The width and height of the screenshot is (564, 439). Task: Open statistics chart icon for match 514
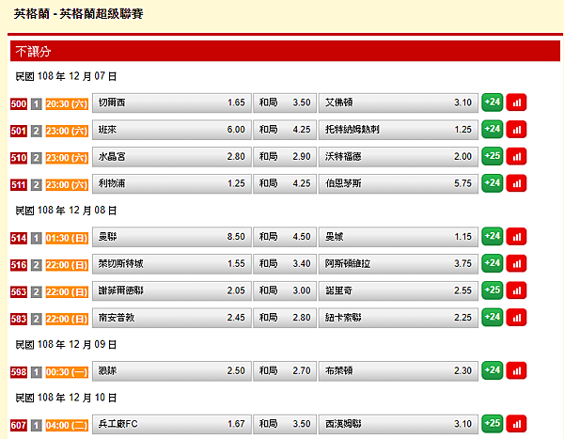coord(516,237)
